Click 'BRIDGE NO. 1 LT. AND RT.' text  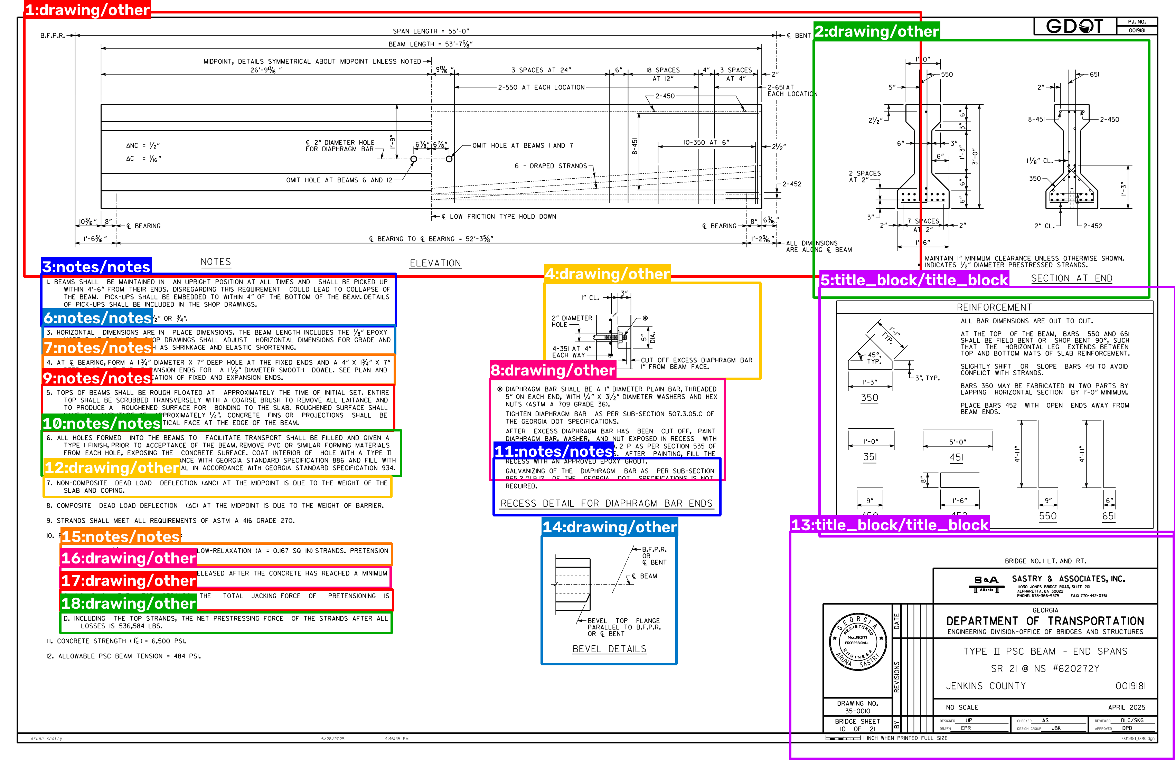(x=1045, y=561)
